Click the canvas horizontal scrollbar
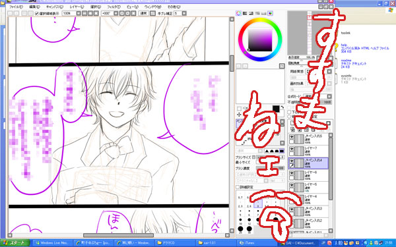Screen dimensions: 396x247 point(118,235)
